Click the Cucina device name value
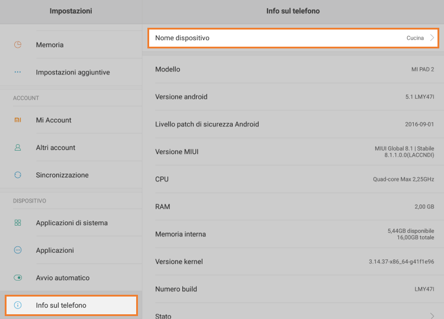The height and width of the screenshot is (319, 444). (x=415, y=38)
